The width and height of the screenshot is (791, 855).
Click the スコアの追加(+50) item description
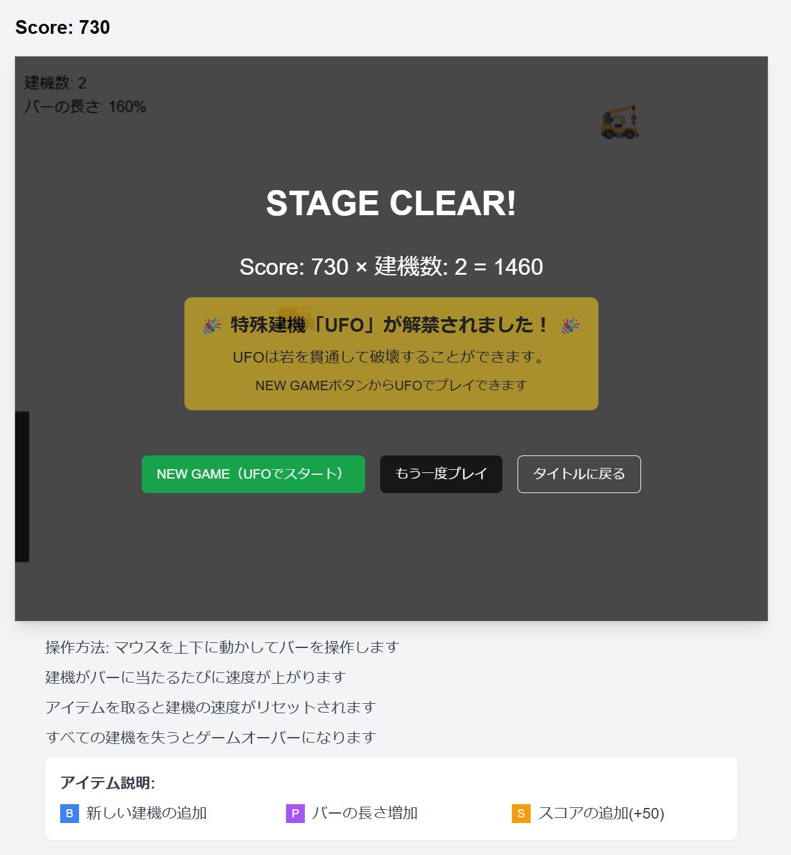(601, 813)
